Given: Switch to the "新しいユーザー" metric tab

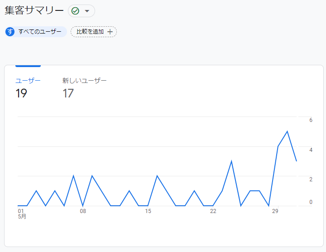Looking at the screenshot, I should pos(85,81).
